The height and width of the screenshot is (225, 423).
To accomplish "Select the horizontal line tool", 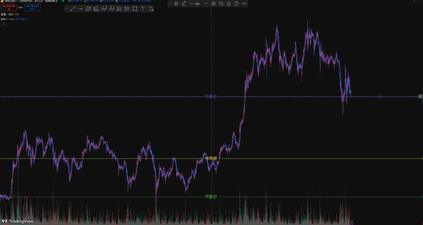I will (81, 9).
